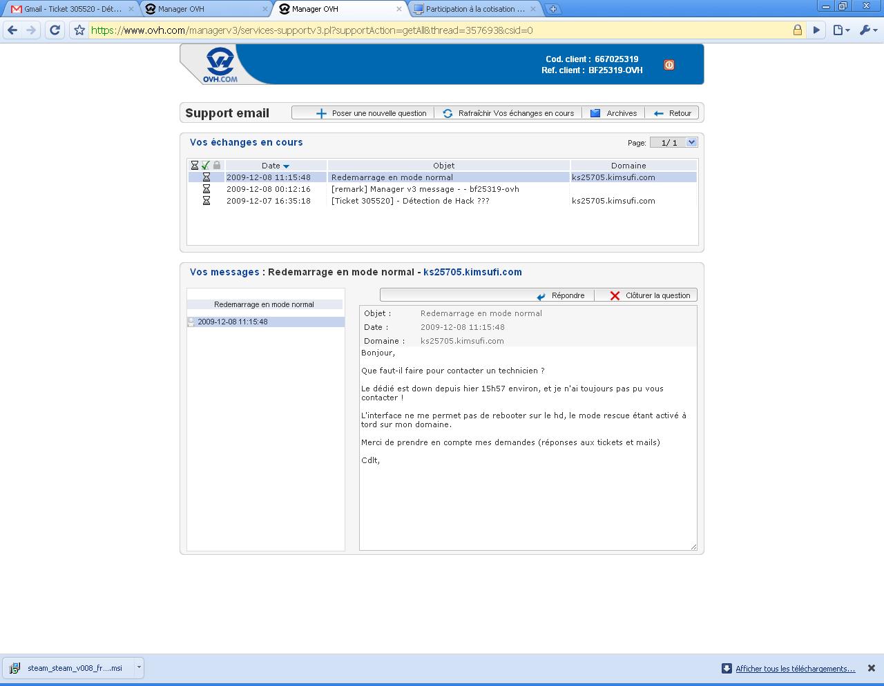Viewport: 884px width, 686px height.
Task: Go back with the browser back arrow
Action: point(12,30)
